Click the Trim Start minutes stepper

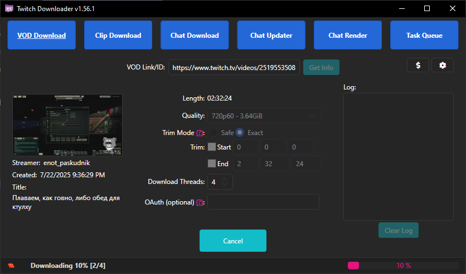pos(273,147)
